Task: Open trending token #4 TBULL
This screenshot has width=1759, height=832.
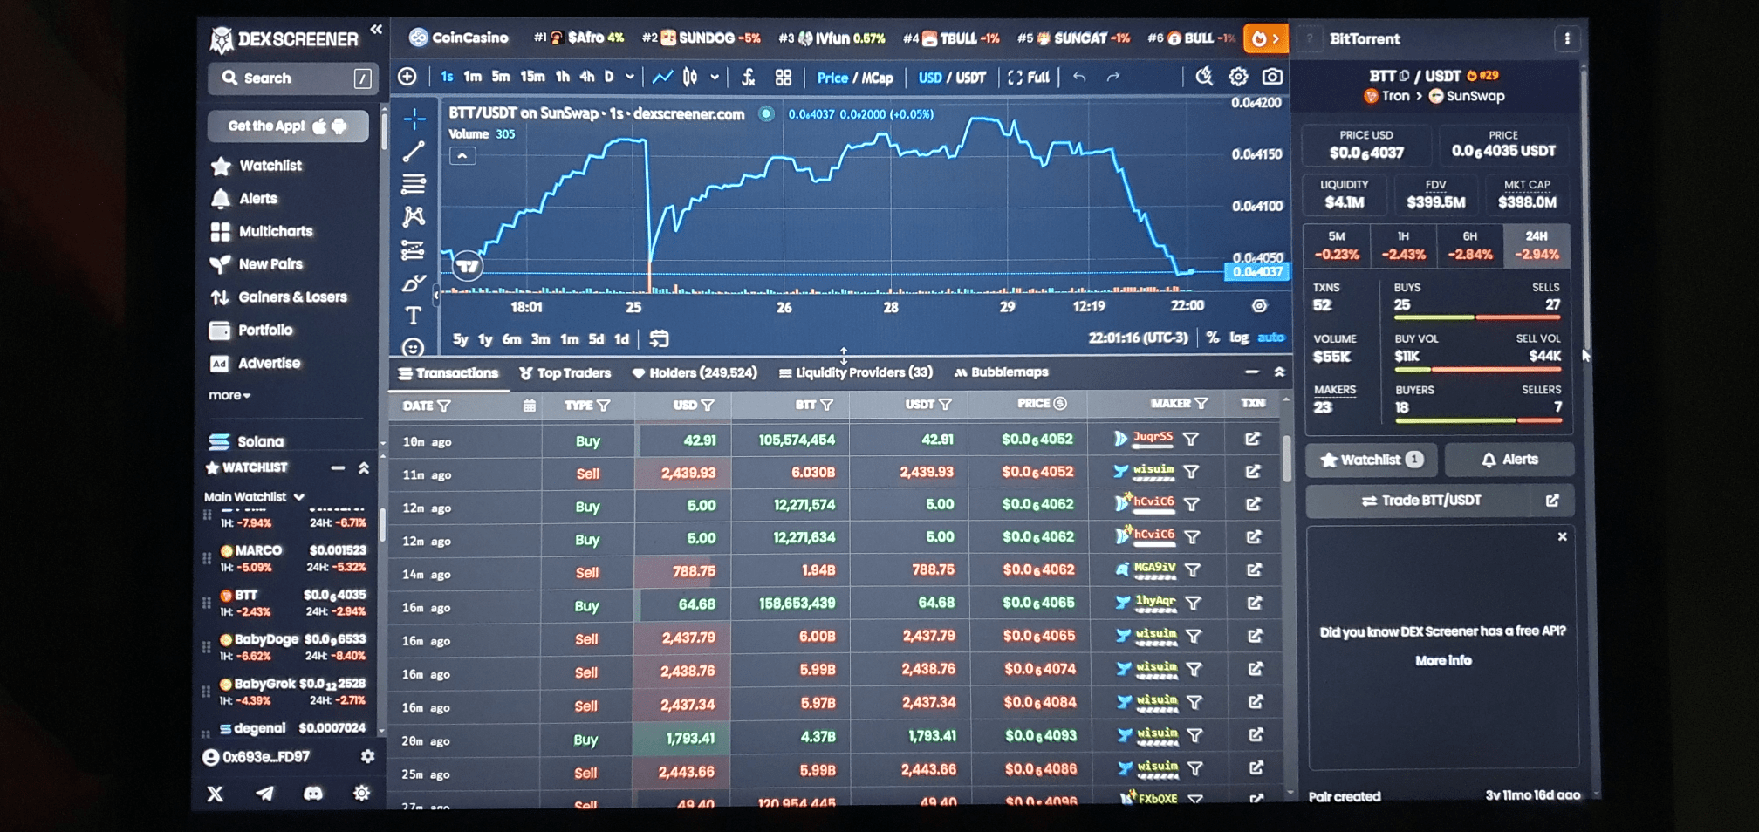Action: pyautogui.click(x=951, y=38)
